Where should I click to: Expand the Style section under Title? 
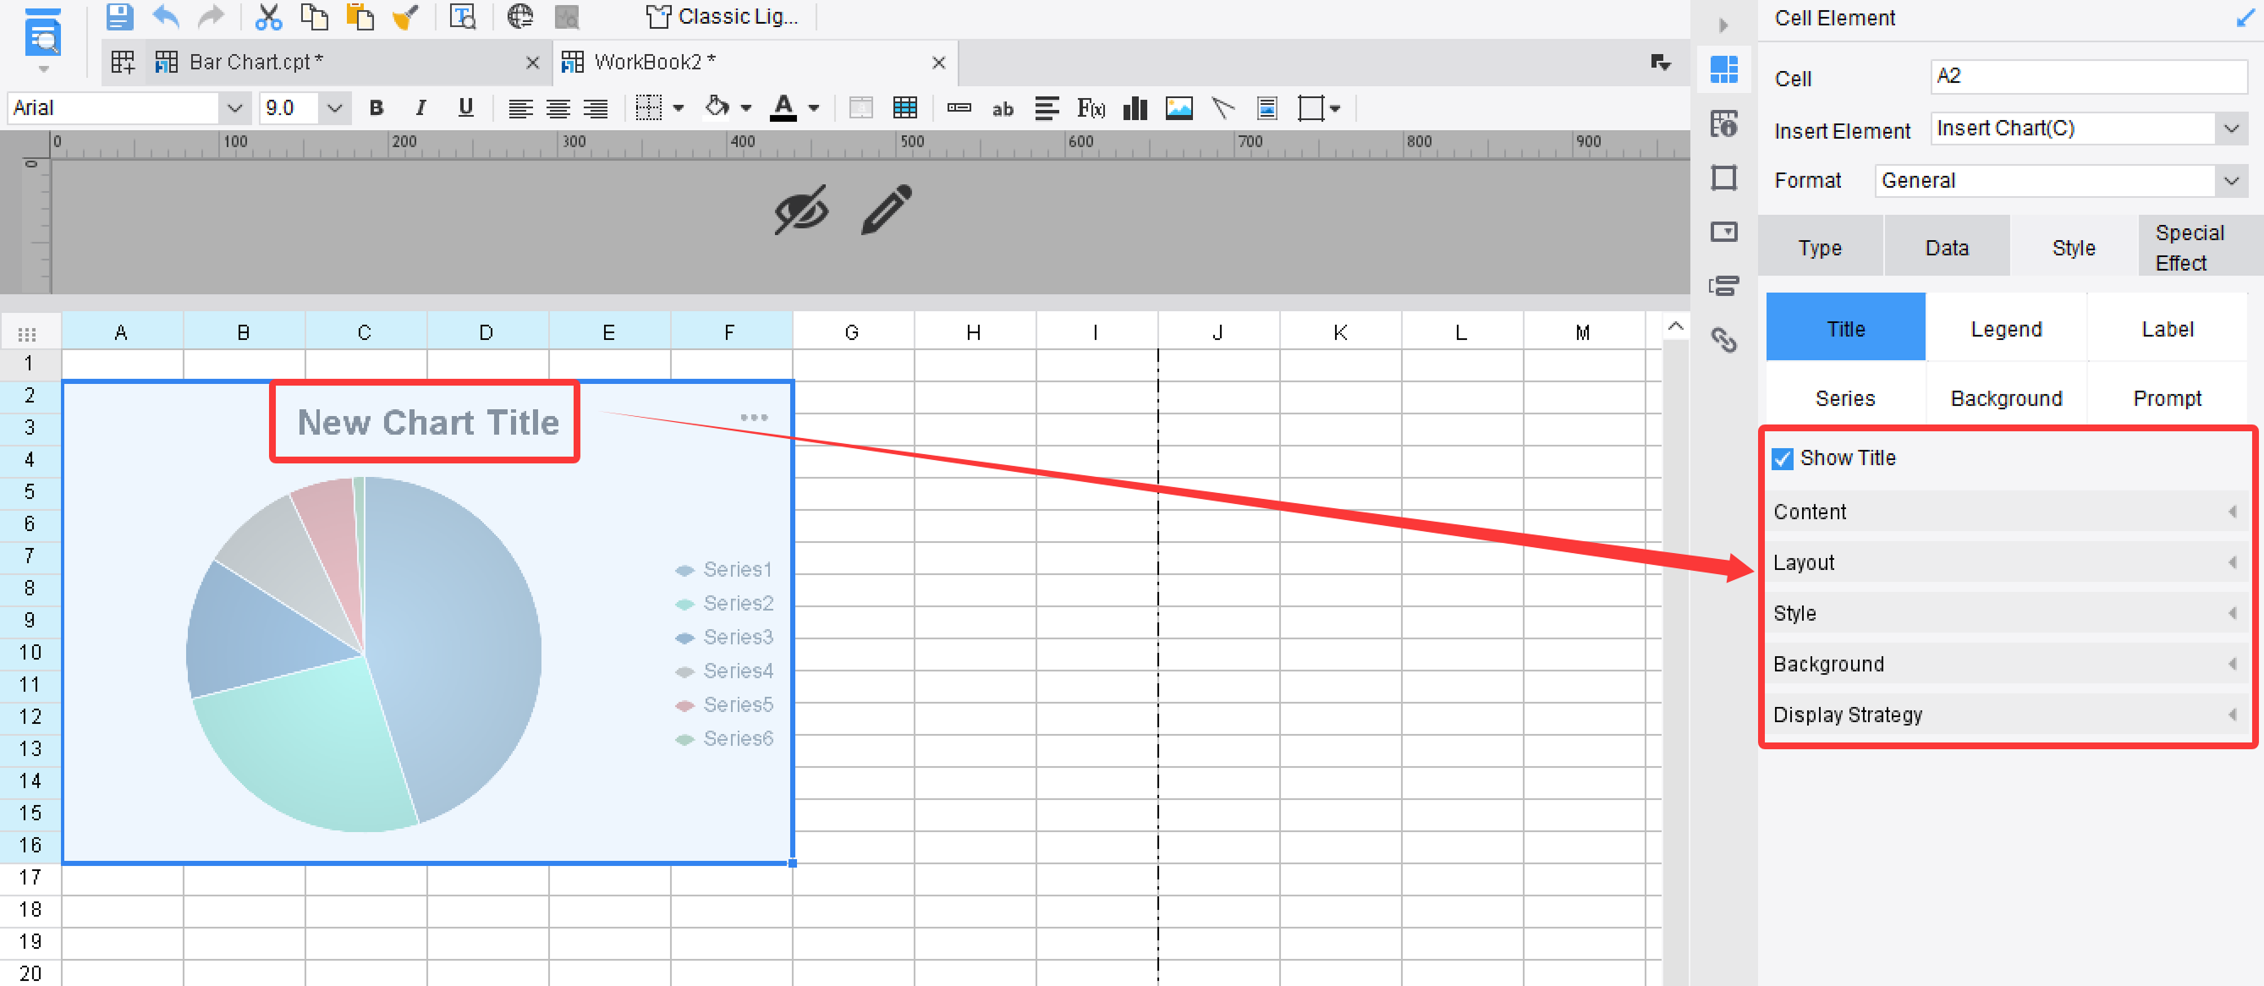point(2007,613)
